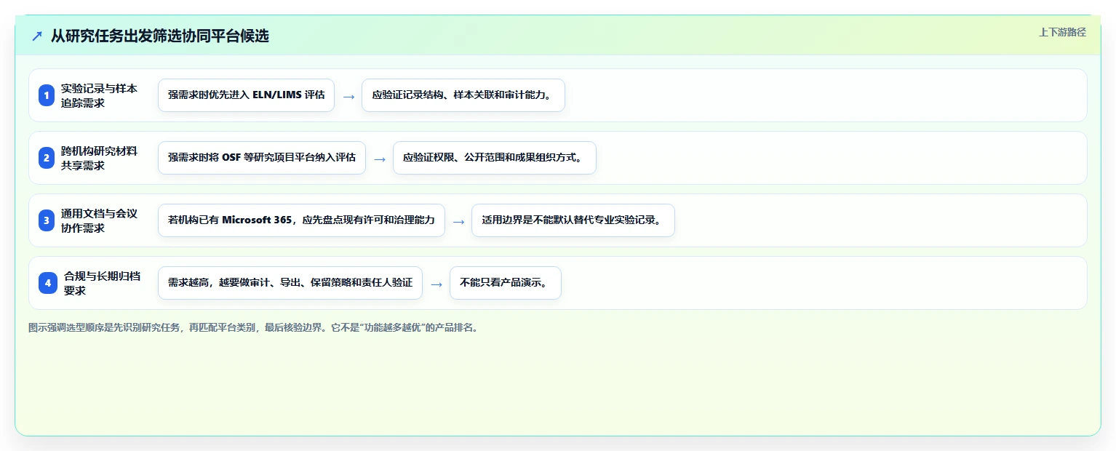Screen dimensions: 1116x451
Task: Click the box 强需求时将 OSF 等研究项目平台纳入评估
Action: 262,158
